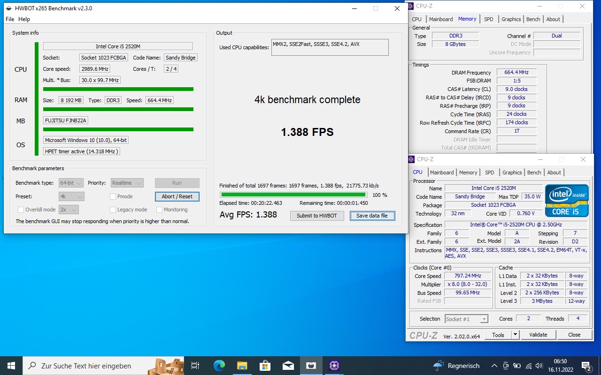The height and width of the screenshot is (375, 601).
Task: Expand the Overkill 2x dropdown
Action: click(69, 210)
